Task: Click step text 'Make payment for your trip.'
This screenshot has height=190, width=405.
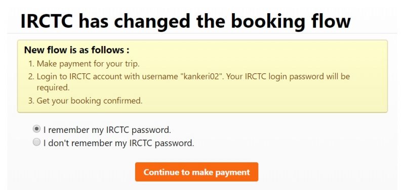Action: 88,64
